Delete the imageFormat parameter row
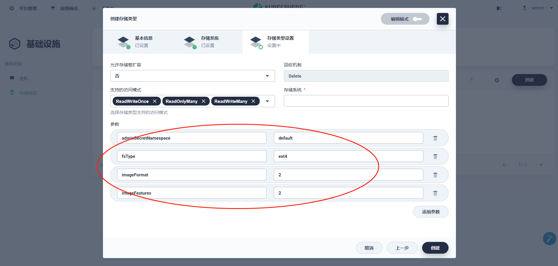The width and height of the screenshot is (558, 266). [x=435, y=175]
